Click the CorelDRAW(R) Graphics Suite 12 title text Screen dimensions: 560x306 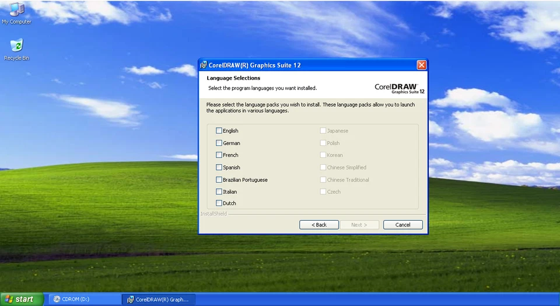tap(255, 65)
